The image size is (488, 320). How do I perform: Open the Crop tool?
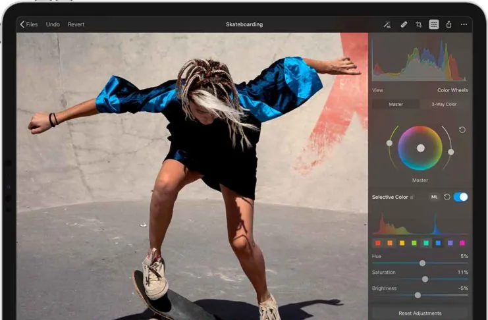pos(419,24)
